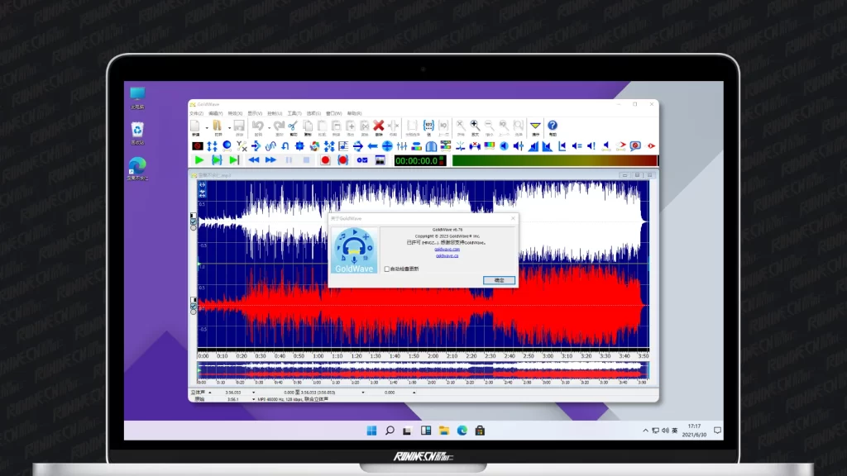The width and height of the screenshot is (847, 476).
Task: Enable the auto check for updates checkbox
Action: coord(387,269)
